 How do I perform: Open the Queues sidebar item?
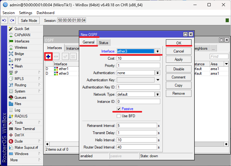[20, 98]
